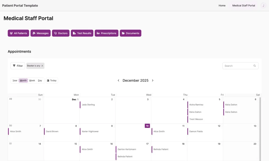Switch calendar to Week view
The image size is (269, 161).
32,81
